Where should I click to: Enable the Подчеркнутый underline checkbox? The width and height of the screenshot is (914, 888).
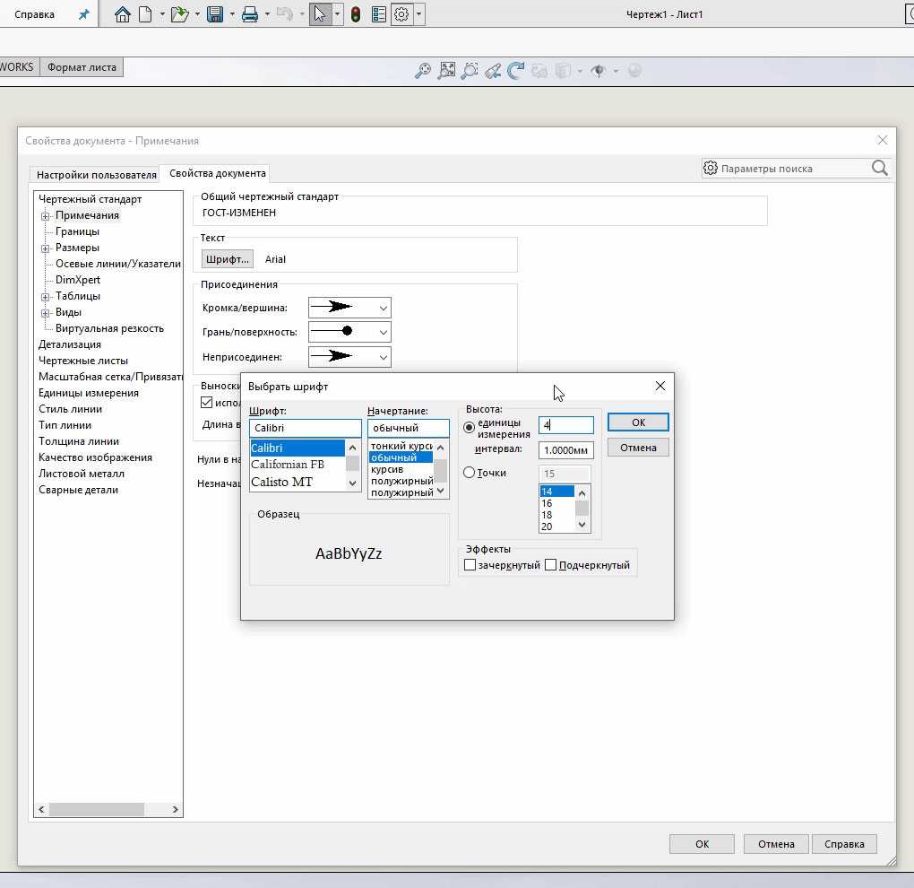point(551,565)
